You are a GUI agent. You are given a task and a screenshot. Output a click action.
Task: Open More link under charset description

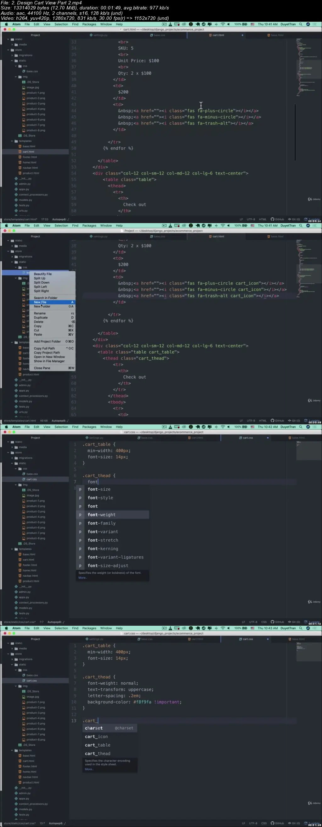(89, 769)
